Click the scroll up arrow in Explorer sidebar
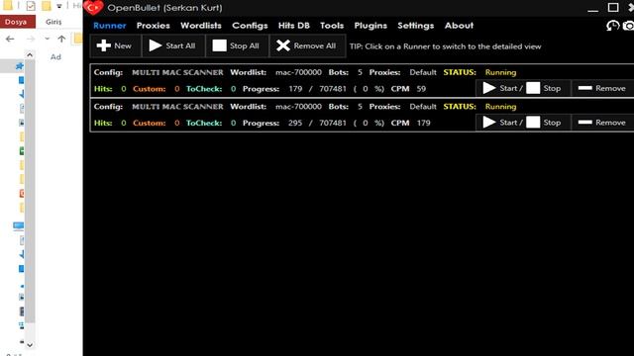The image size is (634, 356). 30,54
